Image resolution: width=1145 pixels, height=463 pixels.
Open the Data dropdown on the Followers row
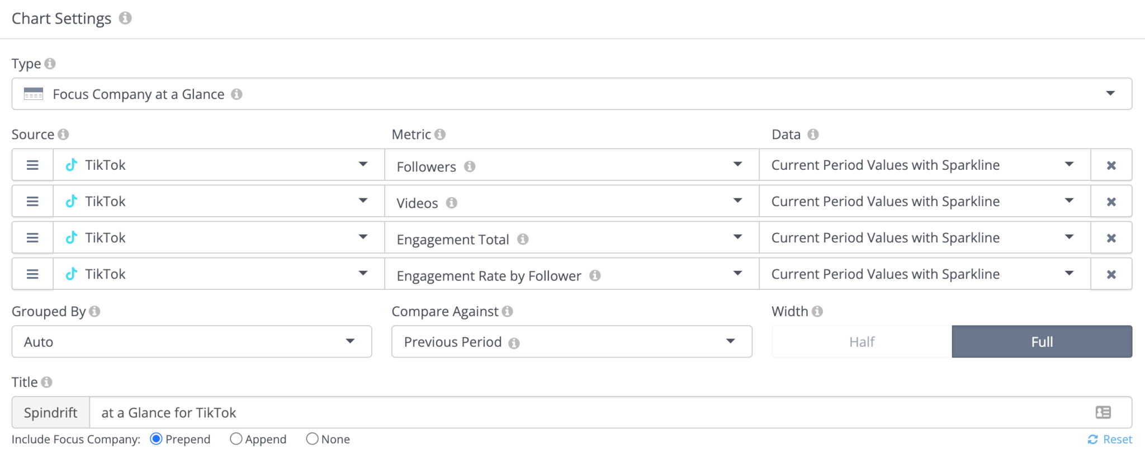click(x=1068, y=164)
